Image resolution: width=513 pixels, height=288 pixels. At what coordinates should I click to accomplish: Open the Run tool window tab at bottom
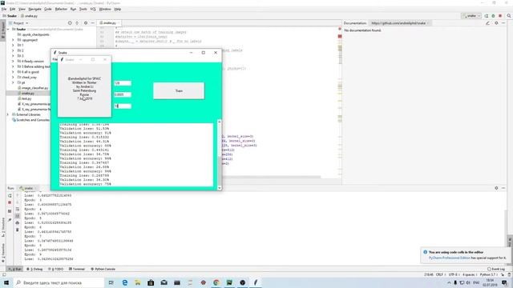(x=14, y=269)
